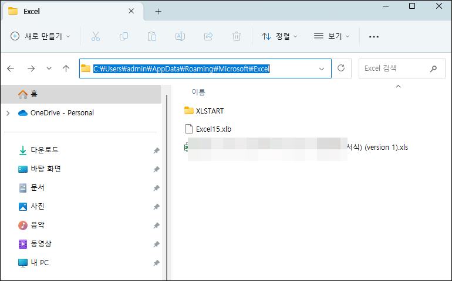Viewport: 452px width, 281px height.
Task: Open the 정렬 sort dropdown
Action: click(x=279, y=36)
